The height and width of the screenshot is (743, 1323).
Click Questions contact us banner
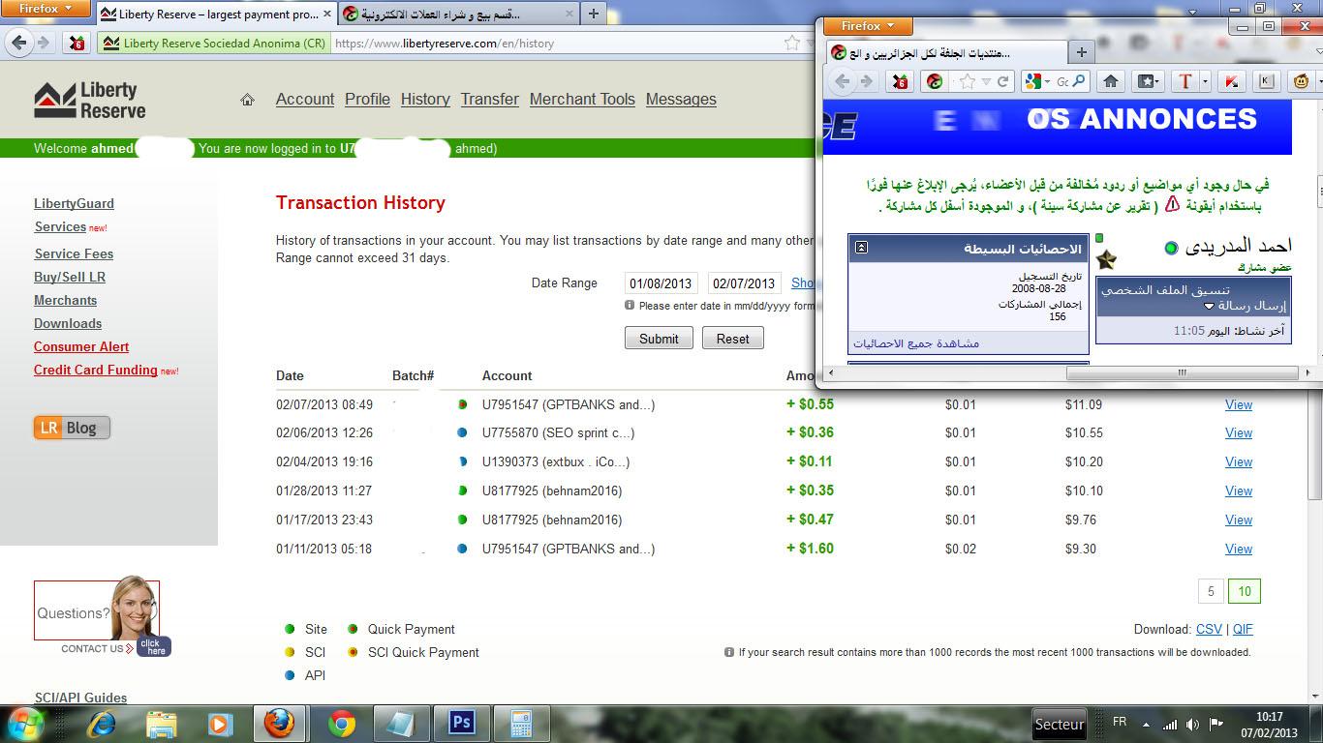(x=102, y=616)
